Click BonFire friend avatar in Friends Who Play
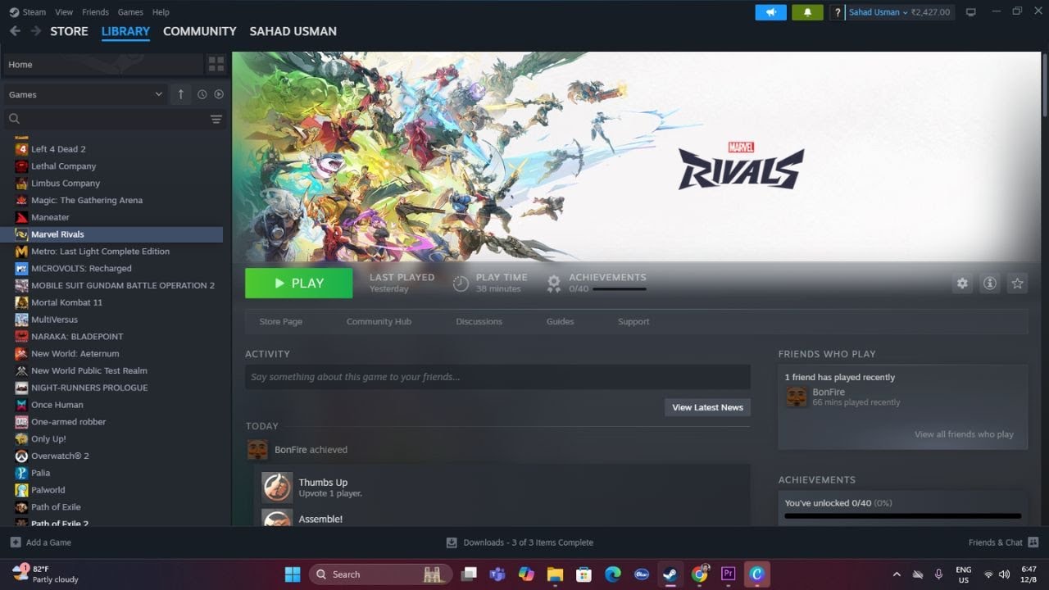 pyautogui.click(x=796, y=397)
